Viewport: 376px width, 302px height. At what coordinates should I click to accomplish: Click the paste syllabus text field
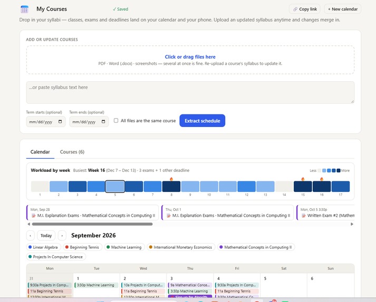tap(190, 92)
